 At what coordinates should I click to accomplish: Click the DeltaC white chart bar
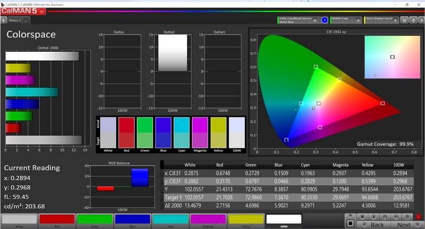pyautogui.click(x=172, y=53)
